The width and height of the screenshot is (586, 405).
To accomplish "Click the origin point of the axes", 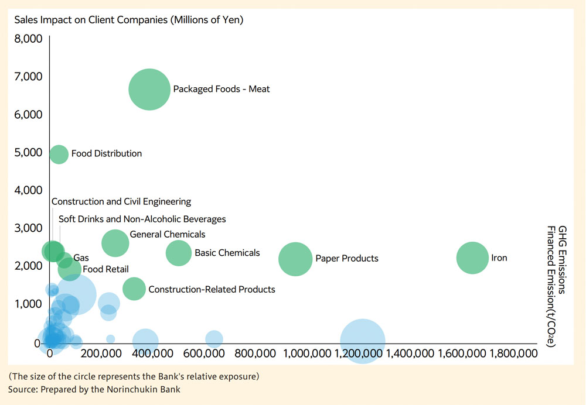I will [50, 342].
